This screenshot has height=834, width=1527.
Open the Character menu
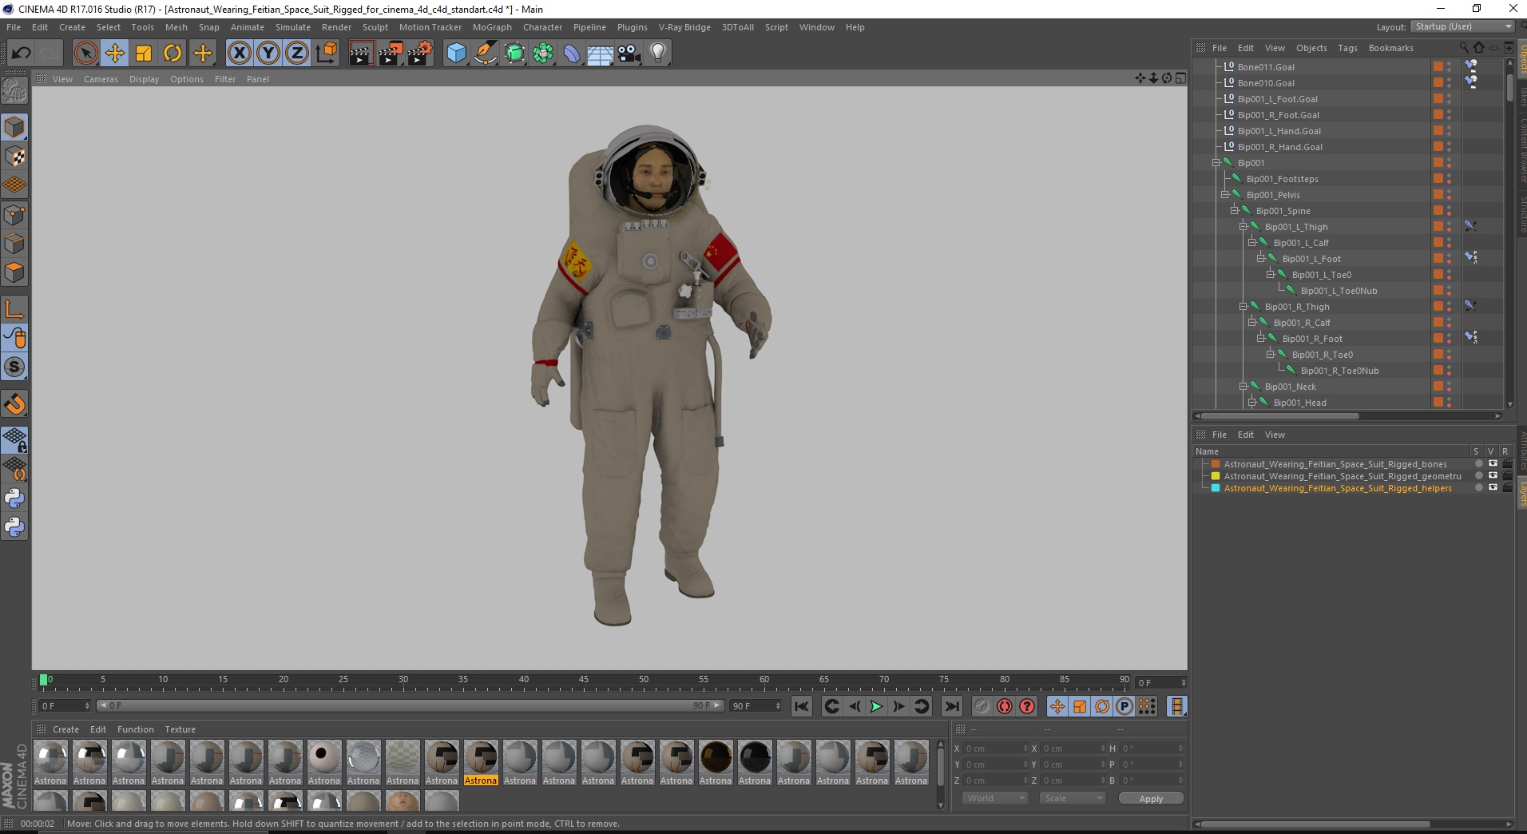coord(542,27)
